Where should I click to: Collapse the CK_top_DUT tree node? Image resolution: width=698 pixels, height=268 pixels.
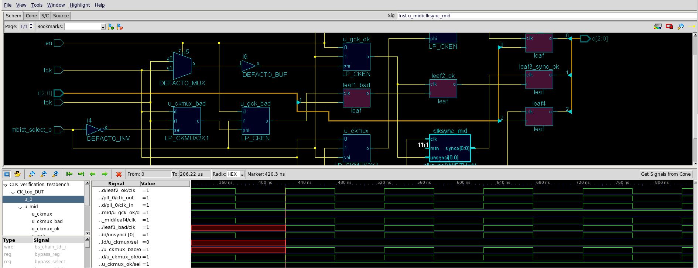tap(13, 192)
